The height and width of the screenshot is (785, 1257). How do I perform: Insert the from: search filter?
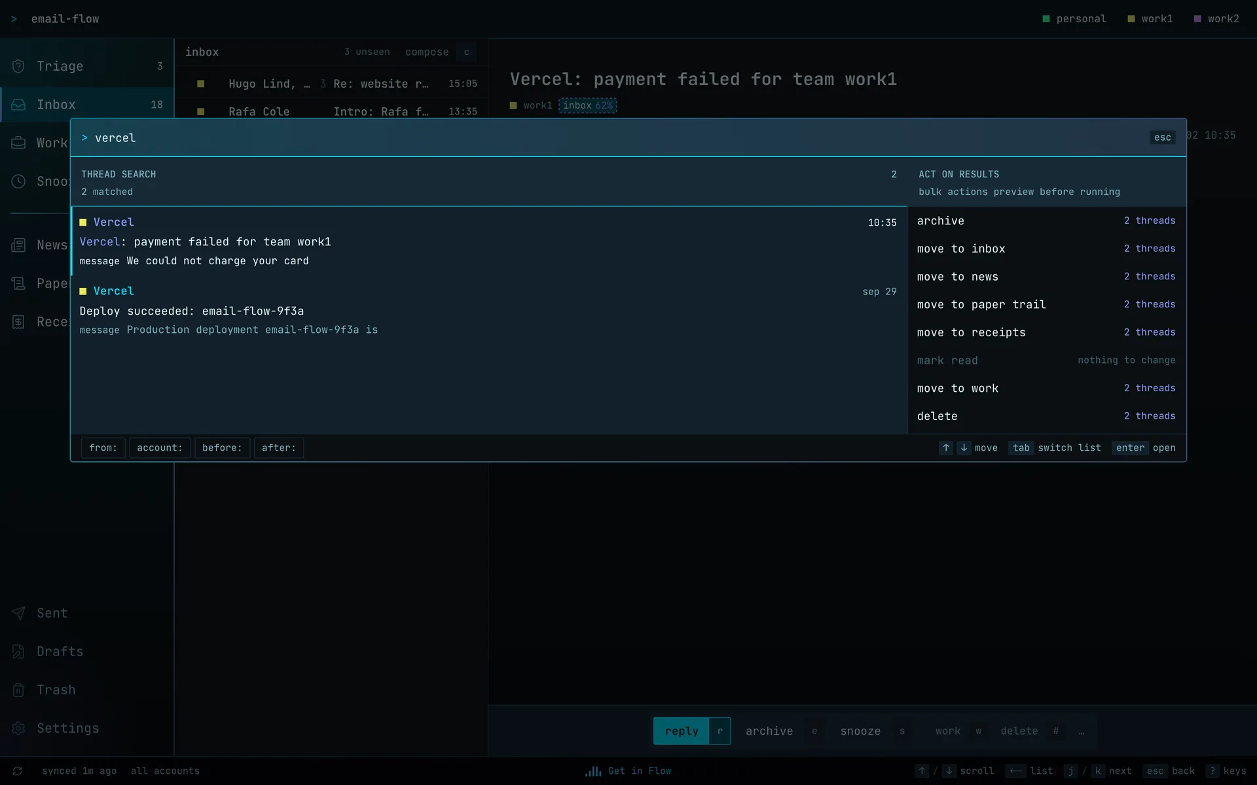103,448
